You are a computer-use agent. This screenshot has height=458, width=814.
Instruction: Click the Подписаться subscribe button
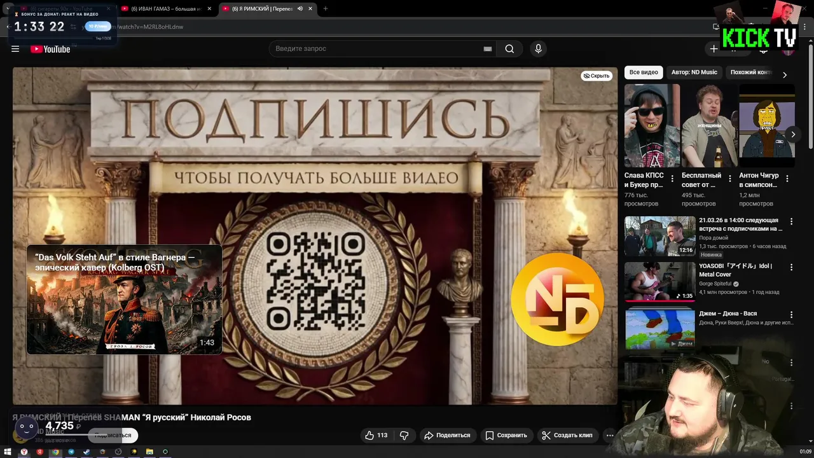click(x=113, y=435)
